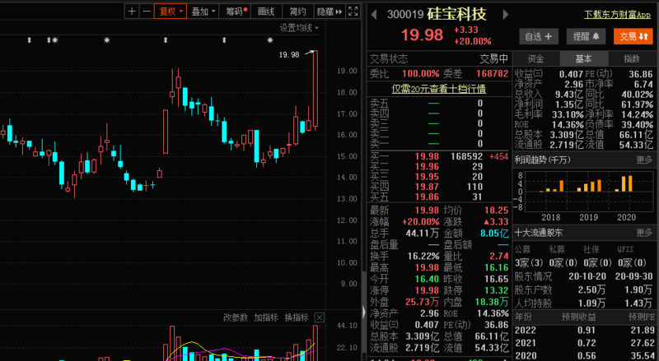The height and width of the screenshot is (361, 659).
Task: Click 换指标 in indicator panel
Action: tap(297, 317)
